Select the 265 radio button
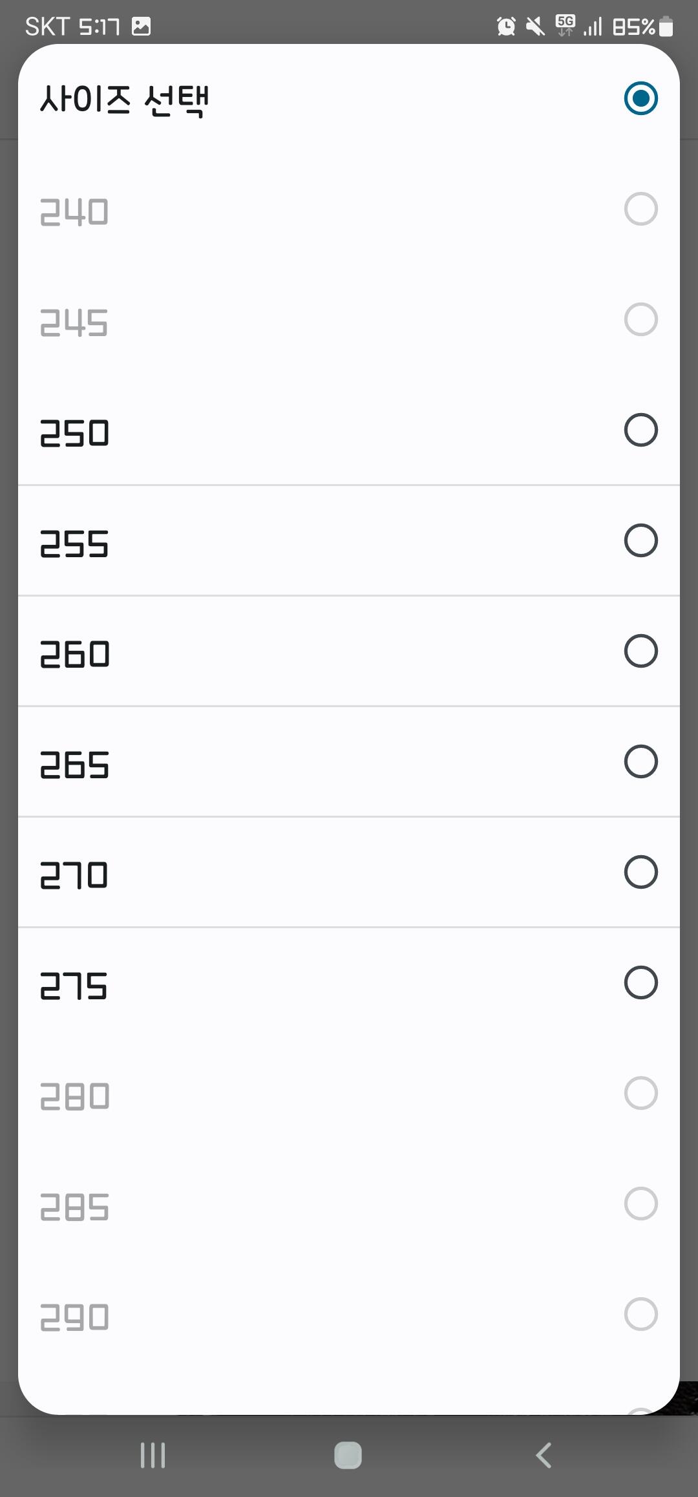Image resolution: width=698 pixels, height=1497 pixels. coord(640,762)
